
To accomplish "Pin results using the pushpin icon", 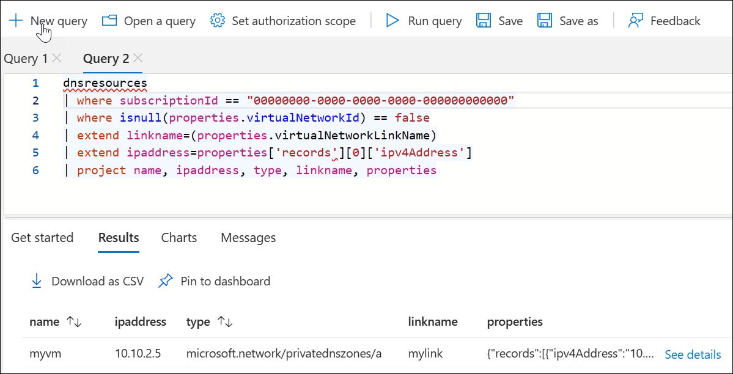I will tap(166, 281).
